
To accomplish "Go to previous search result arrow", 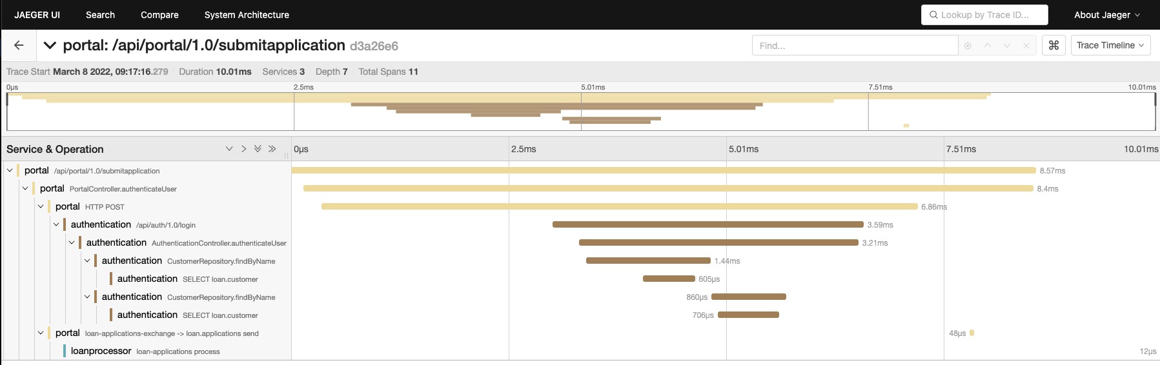I will click(987, 46).
